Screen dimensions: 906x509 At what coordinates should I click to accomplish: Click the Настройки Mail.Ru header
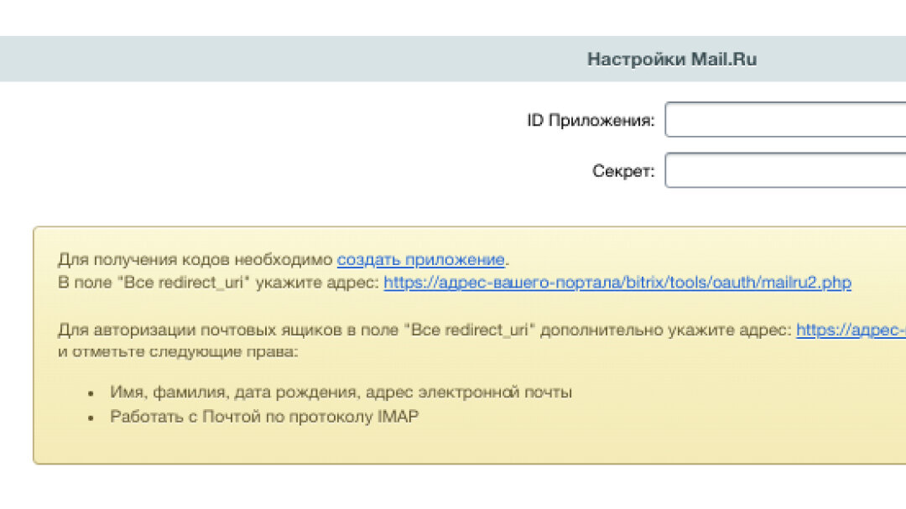pyautogui.click(x=671, y=59)
